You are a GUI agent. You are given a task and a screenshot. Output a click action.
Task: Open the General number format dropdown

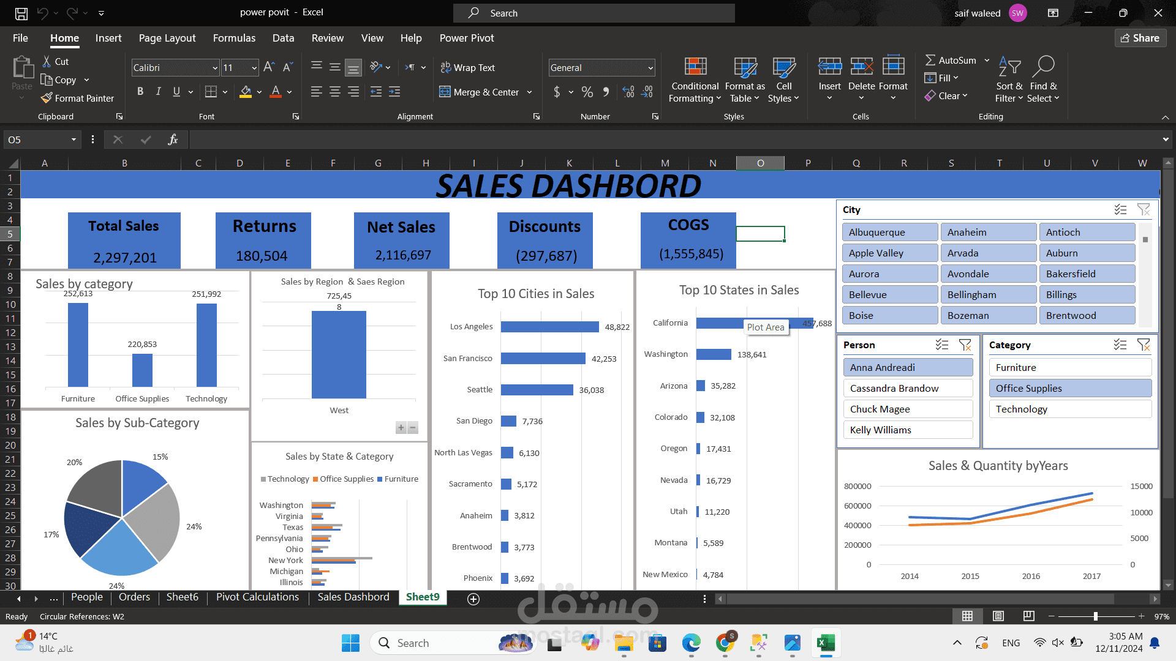pyautogui.click(x=650, y=68)
